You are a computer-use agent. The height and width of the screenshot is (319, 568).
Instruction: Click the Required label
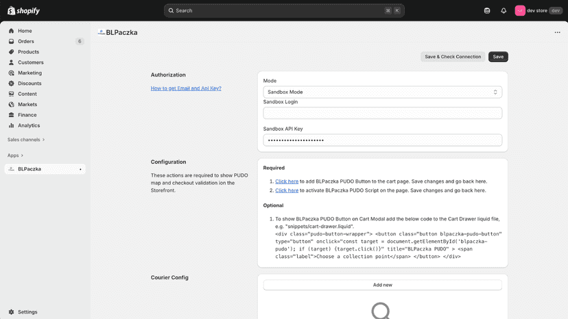pos(274,168)
